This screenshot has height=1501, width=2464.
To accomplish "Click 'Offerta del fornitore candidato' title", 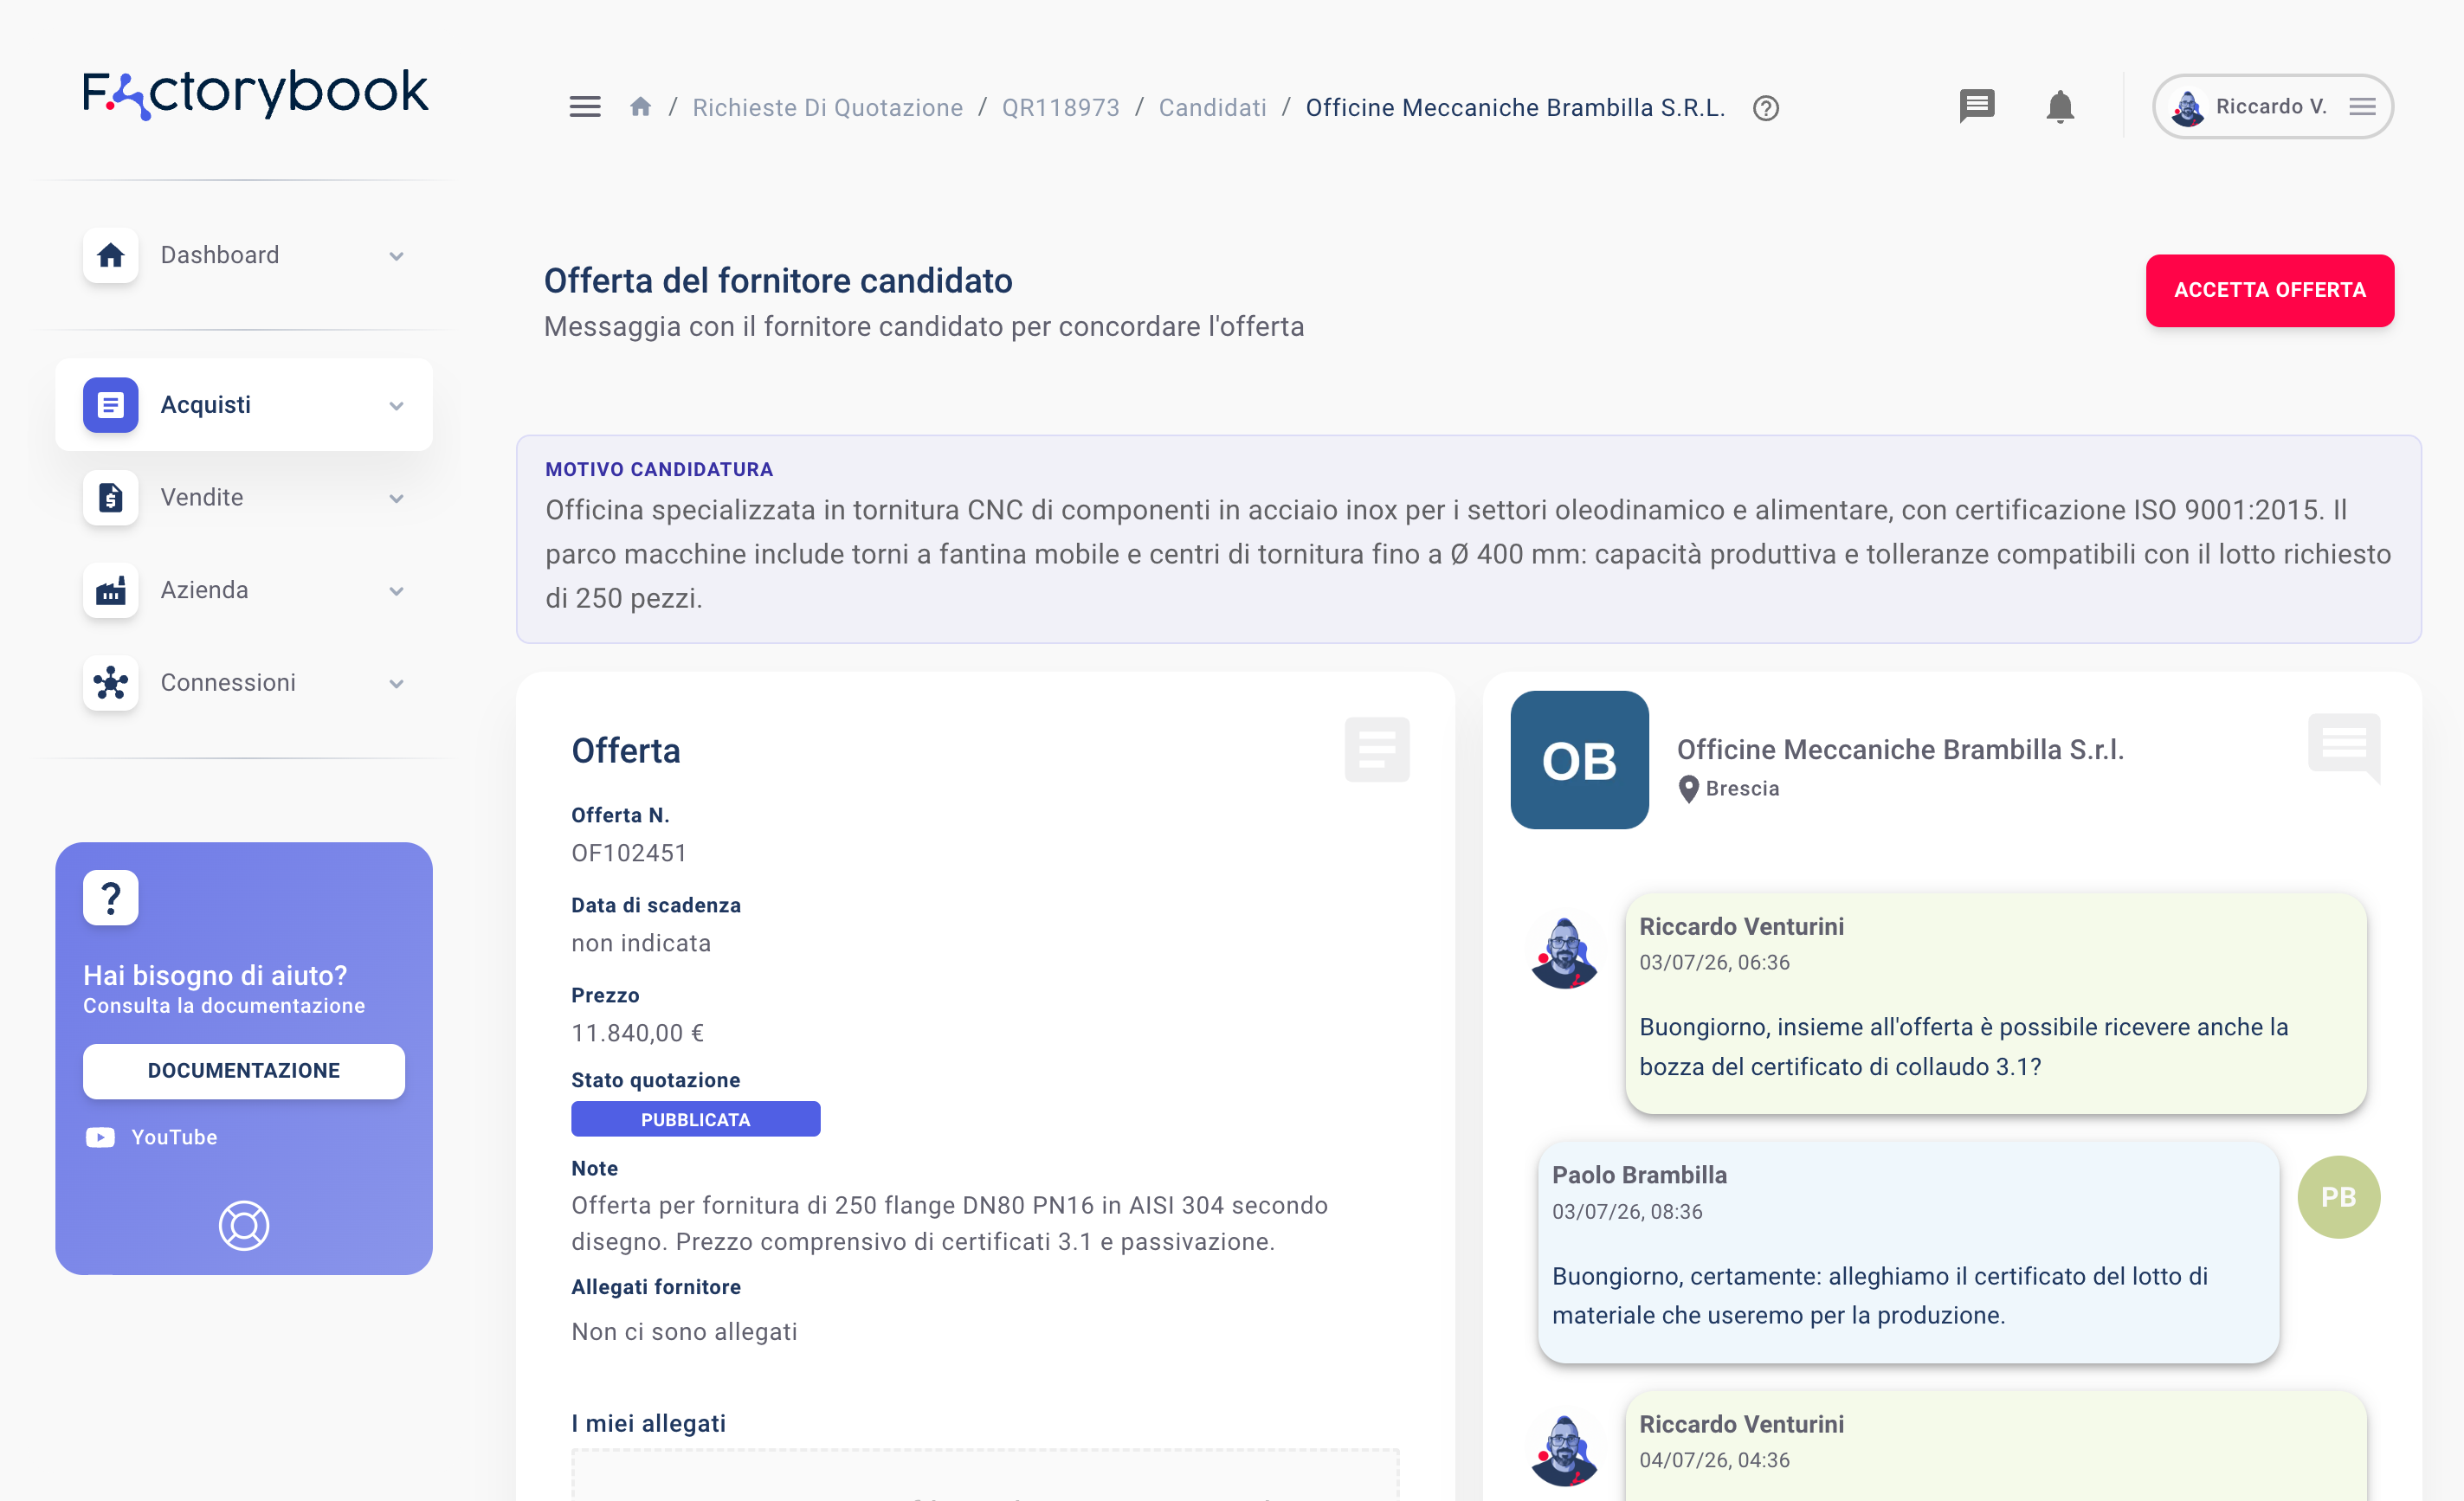I will 778,282.
